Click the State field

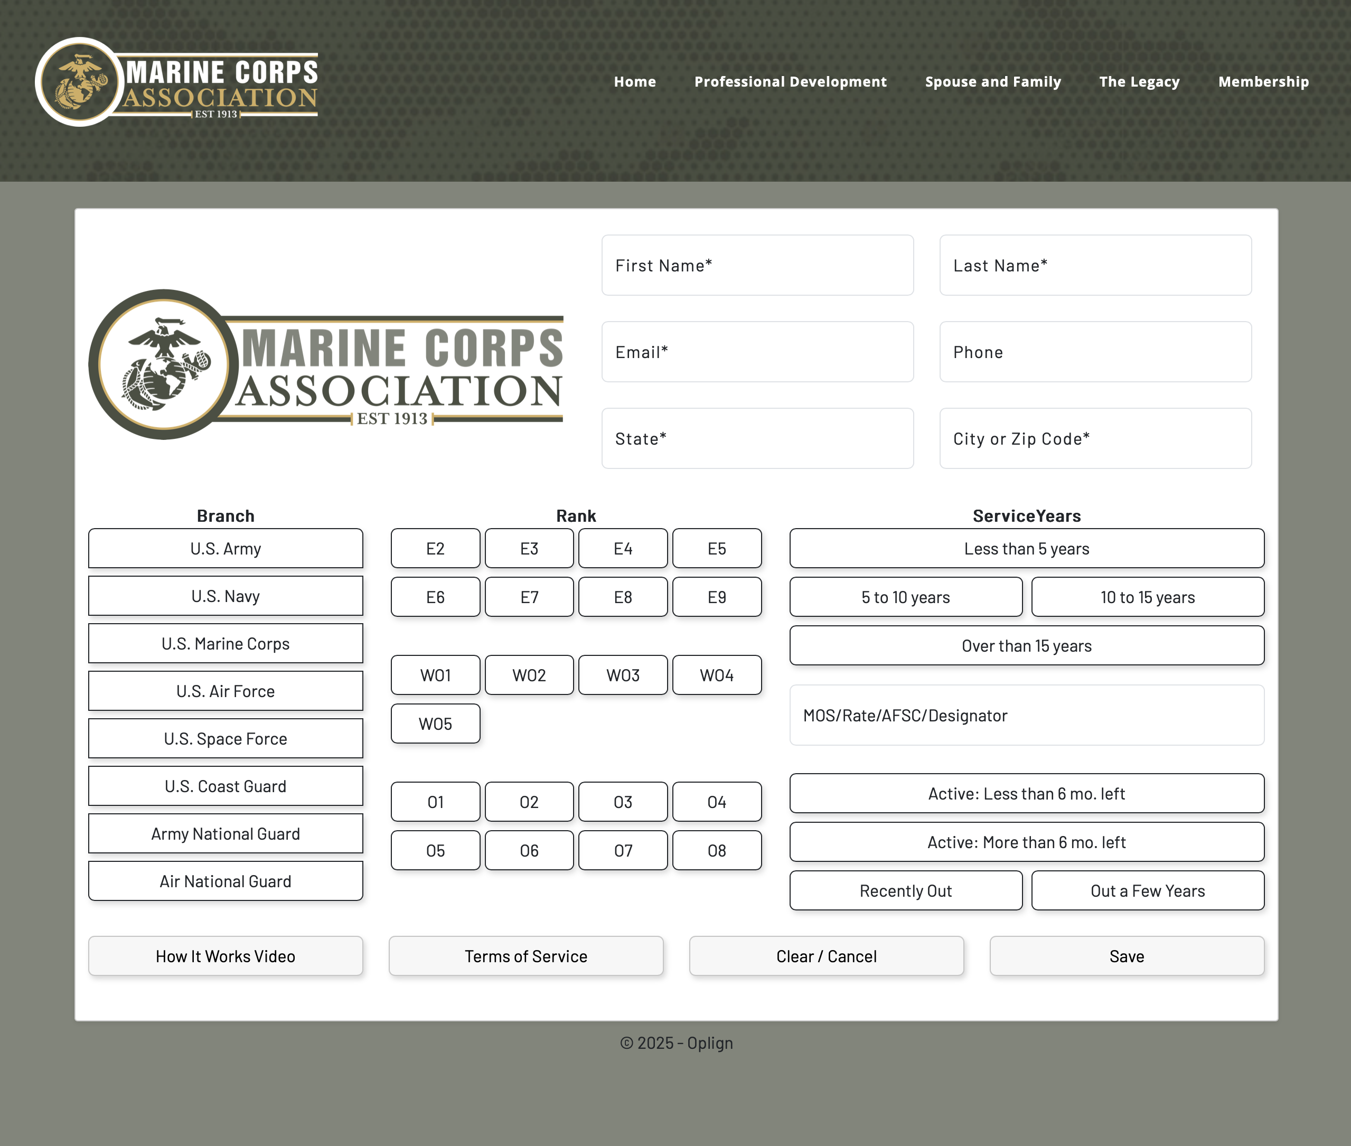click(757, 438)
